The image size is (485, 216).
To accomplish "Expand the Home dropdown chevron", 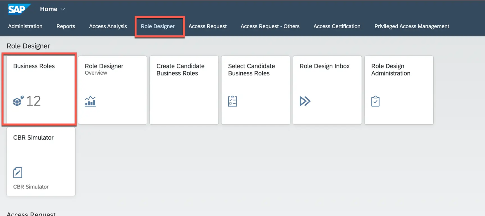I will pos(63,9).
